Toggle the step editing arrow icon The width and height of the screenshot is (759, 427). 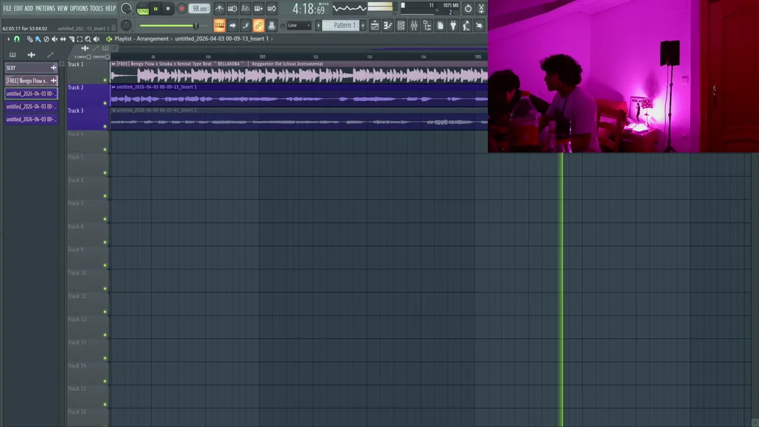(x=232, y=26)
